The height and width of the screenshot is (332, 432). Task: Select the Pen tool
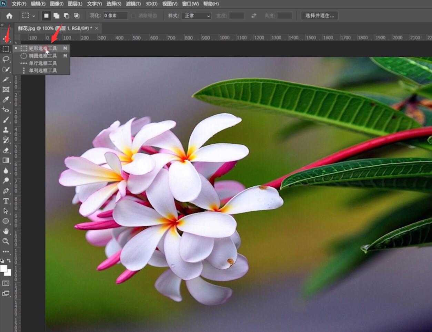click(x=6, y=191)
